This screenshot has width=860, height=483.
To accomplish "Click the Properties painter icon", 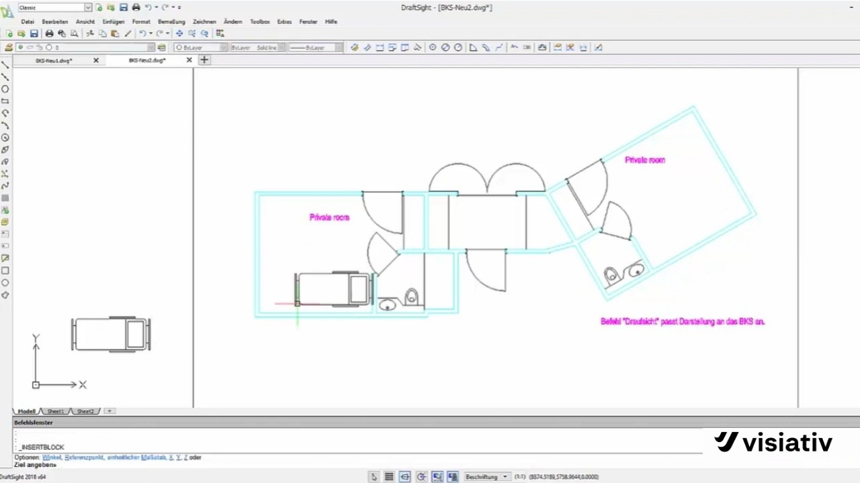I will tap(128, 34).
